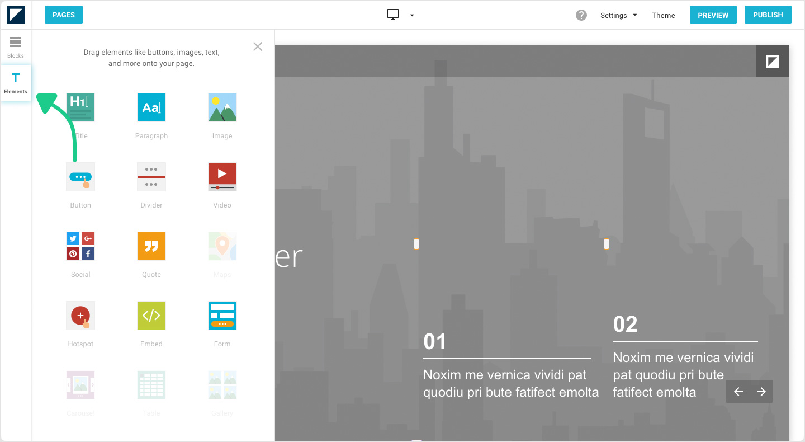Select the Elements sidebar tab
This screenshot has width=805, height=442.
click(16, 83)
